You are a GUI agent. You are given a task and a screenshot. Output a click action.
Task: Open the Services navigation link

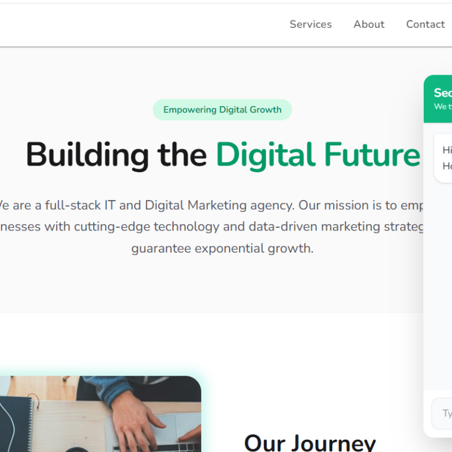tap(310, 24)
